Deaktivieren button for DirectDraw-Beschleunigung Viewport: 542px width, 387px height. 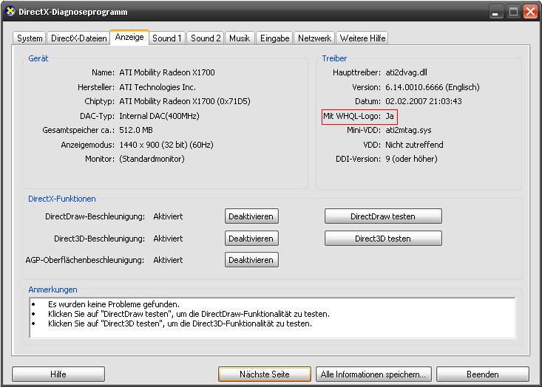tap(251, 216)
